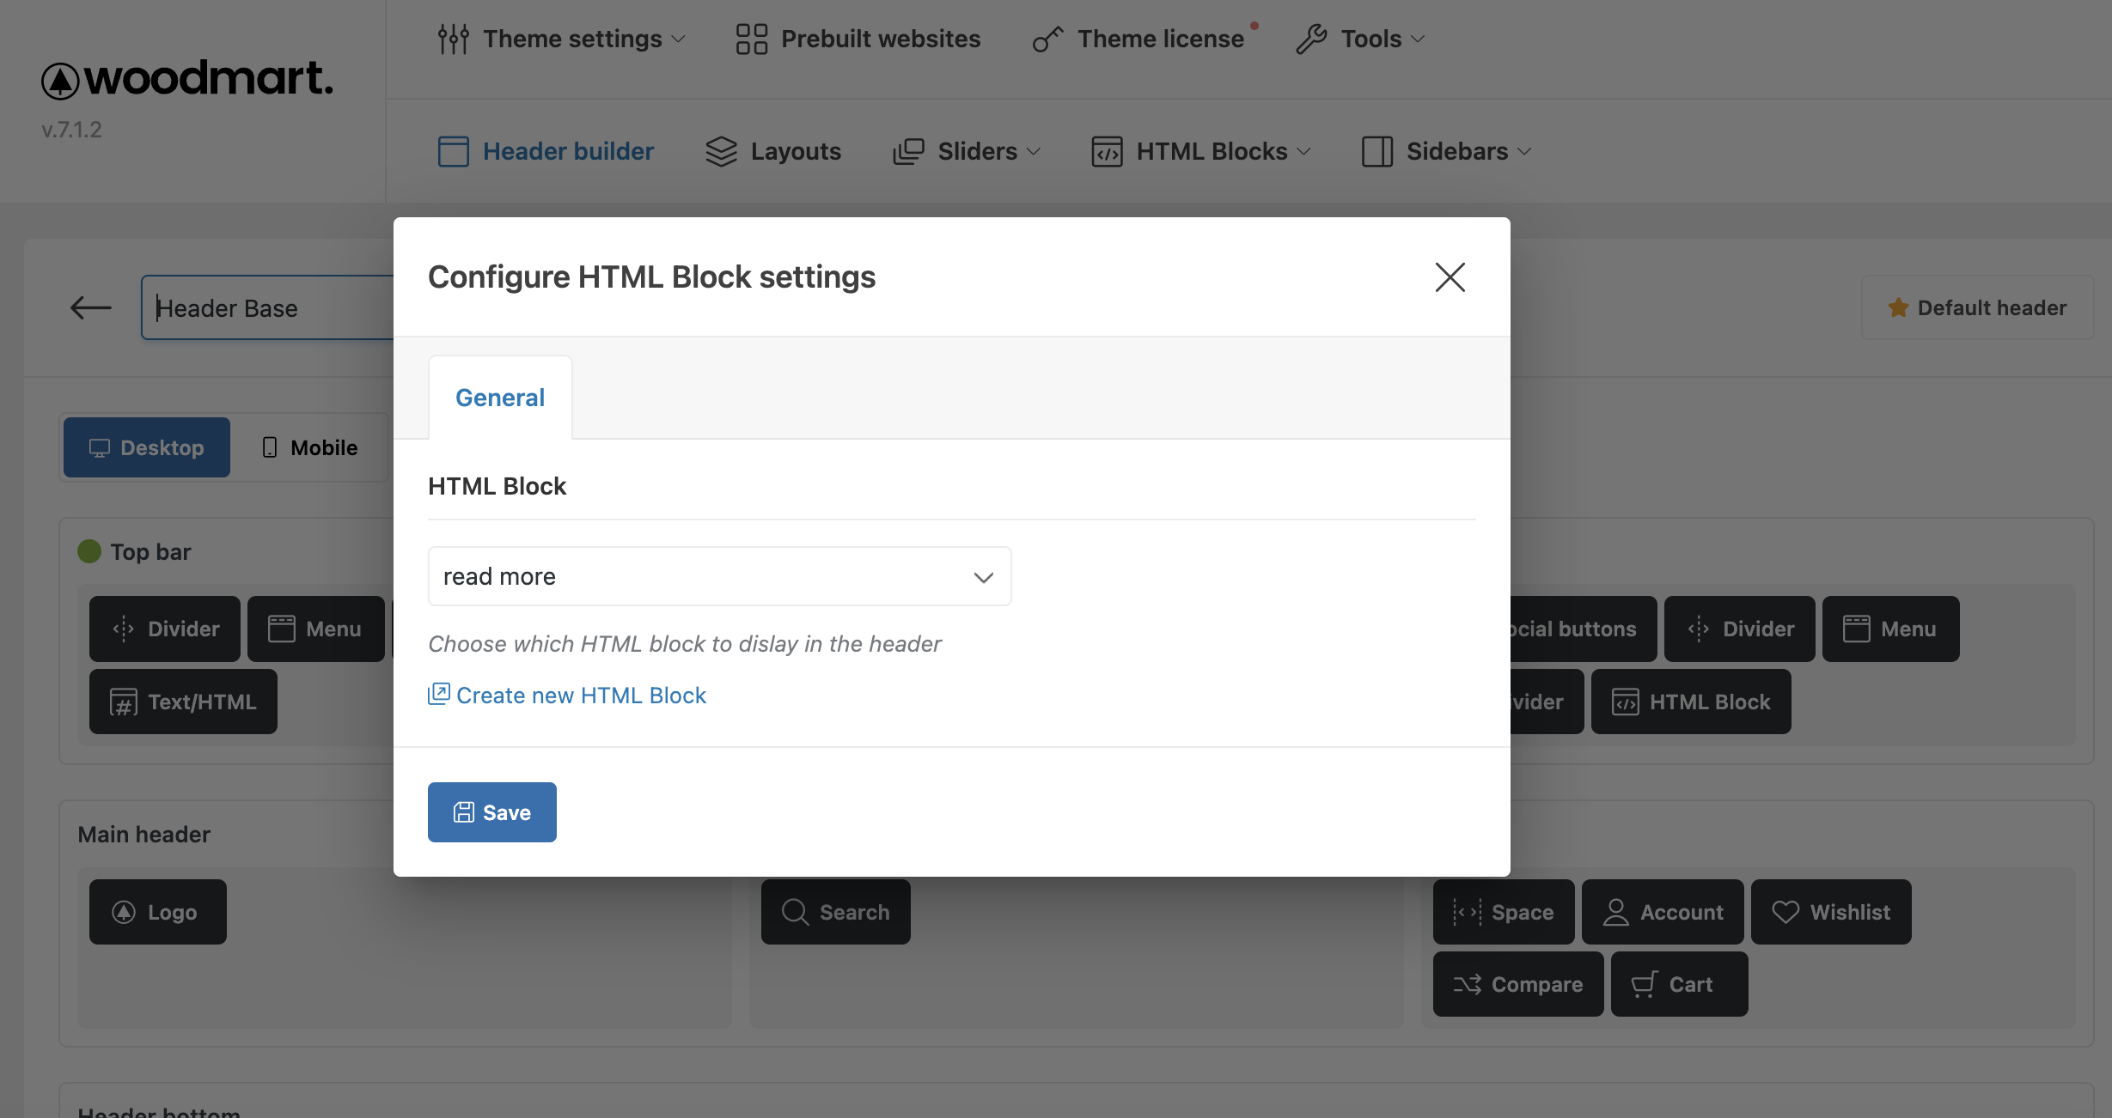Expand the Tools menu chevron
2112x1118 pixels.
(1418, 39)
